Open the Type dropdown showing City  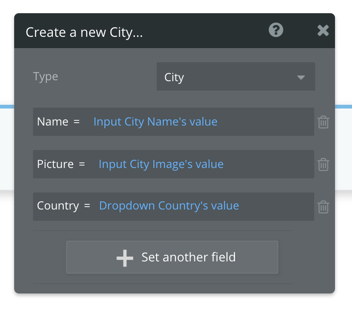235,77
